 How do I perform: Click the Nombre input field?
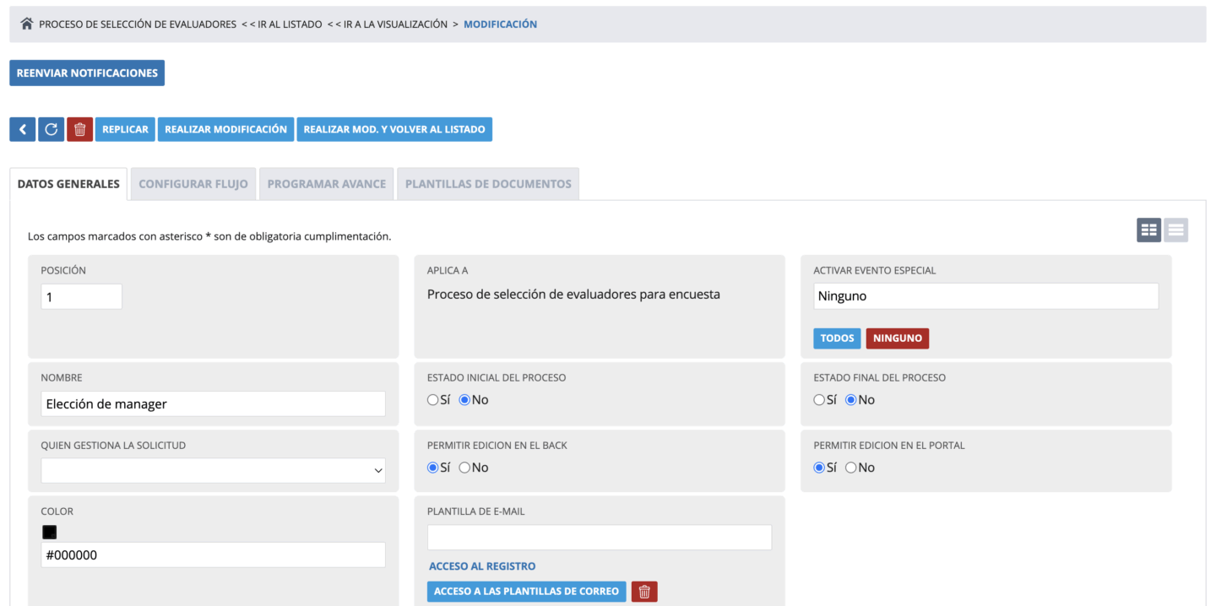point(213,403)
